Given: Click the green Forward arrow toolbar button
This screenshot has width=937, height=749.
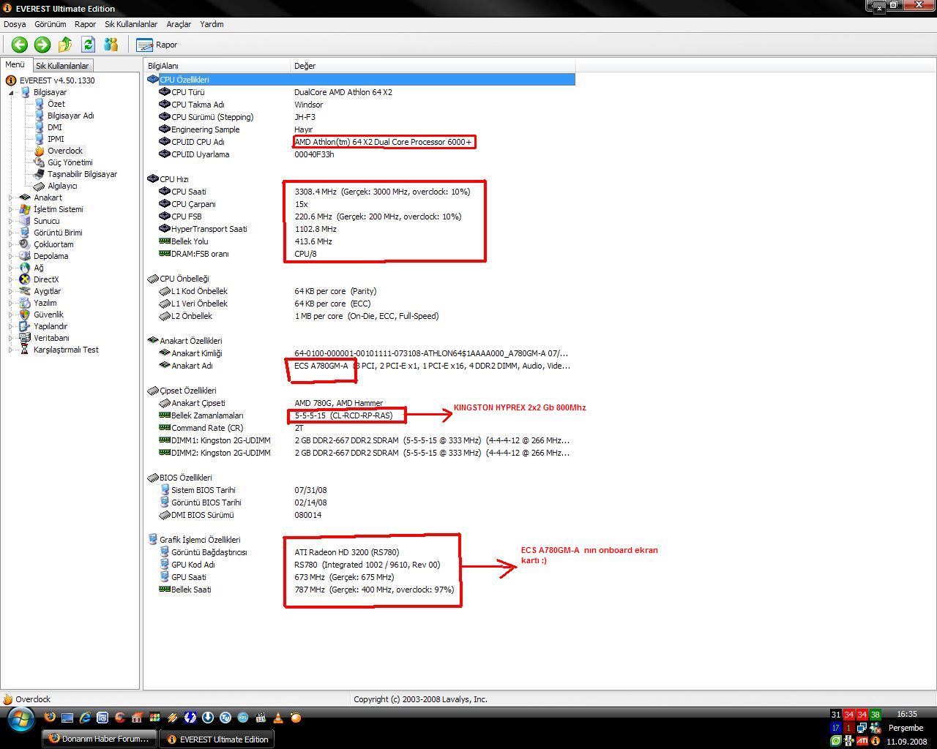Looking at the screenshot, I should (42, 45).
